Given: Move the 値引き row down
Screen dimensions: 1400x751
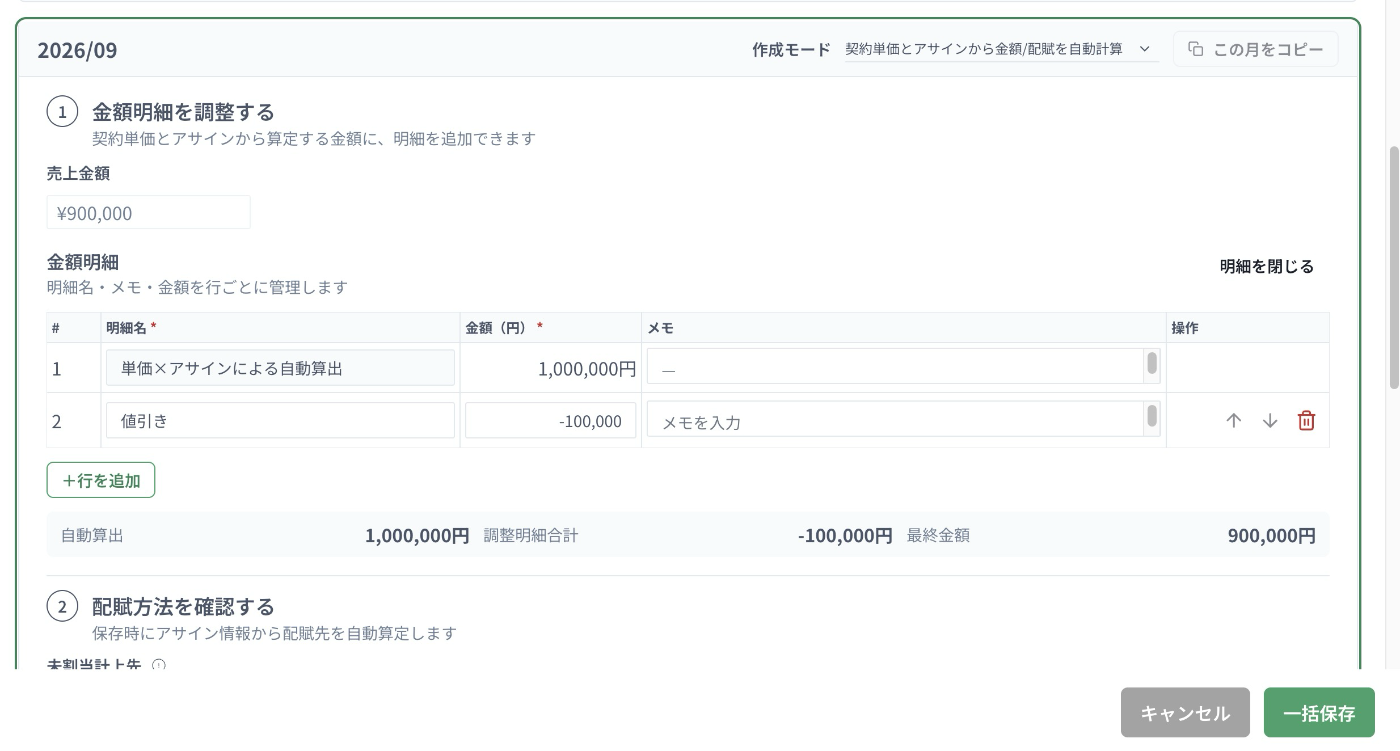Looking at the screenshot, I should [1270, 420].
